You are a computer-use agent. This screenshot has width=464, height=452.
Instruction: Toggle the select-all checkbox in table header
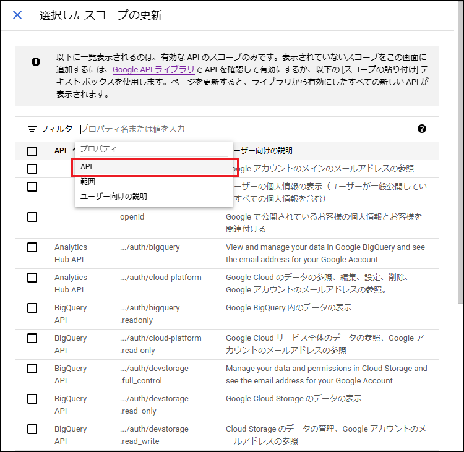[x=32, y=151]
